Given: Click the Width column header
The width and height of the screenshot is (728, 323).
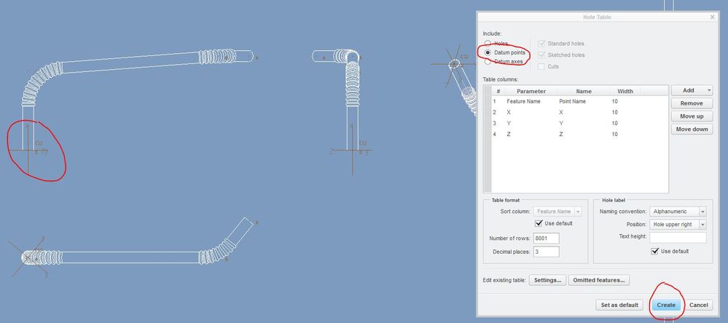Looking at the screenshot, I should click(x=625, y=91).
